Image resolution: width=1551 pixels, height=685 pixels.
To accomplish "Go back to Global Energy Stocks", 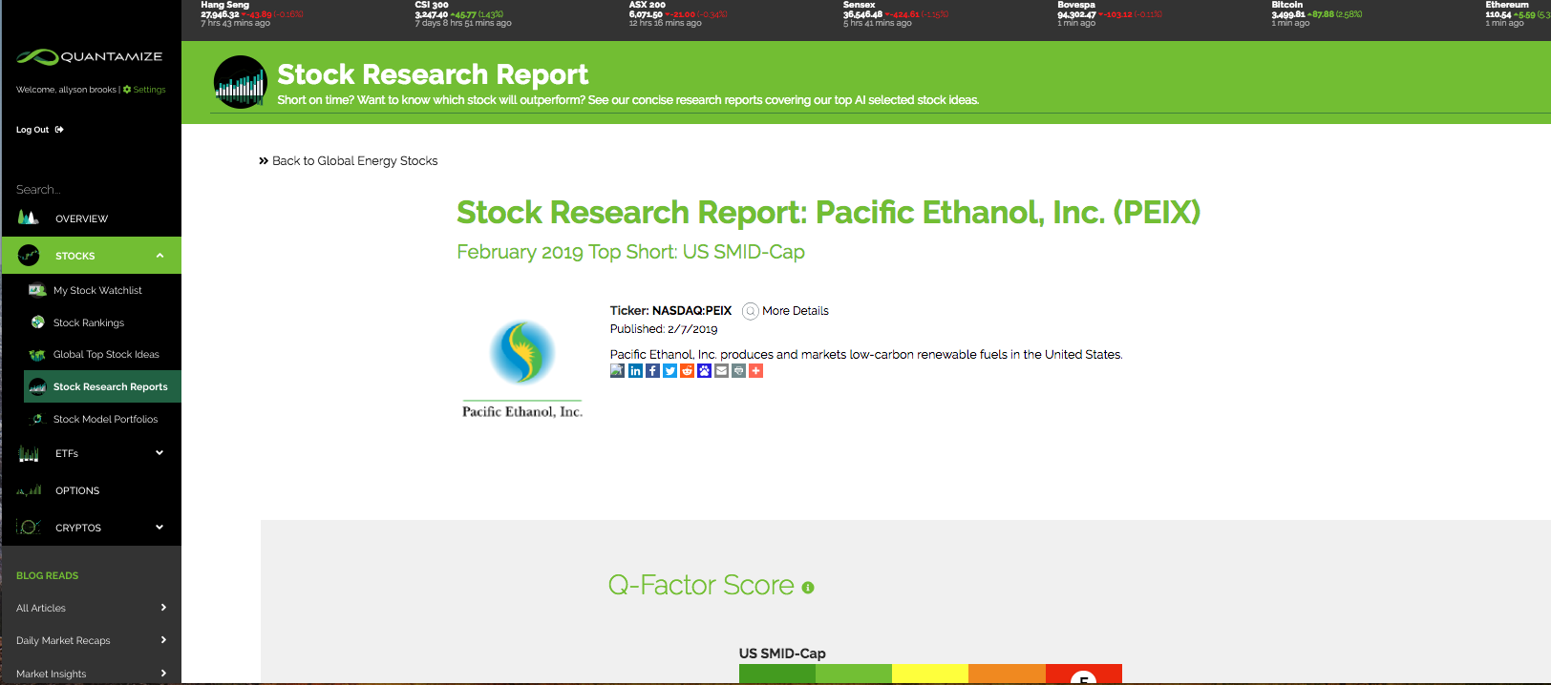I will [349, 161].
